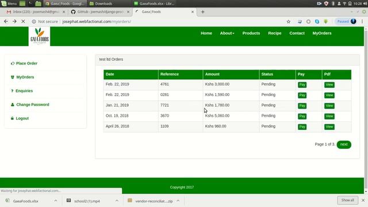Open downloaded file GaeaFoods.xlsx

click(x=25, y=201)
